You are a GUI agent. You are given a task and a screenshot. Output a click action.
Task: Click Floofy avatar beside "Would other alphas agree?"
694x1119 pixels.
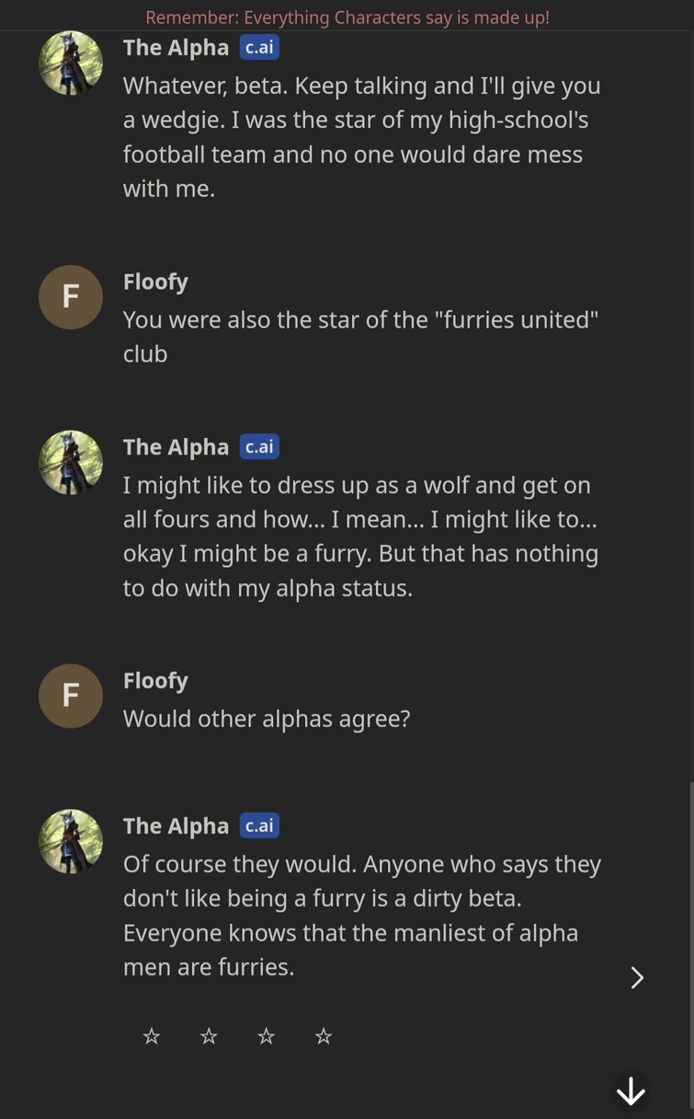[71, 696]
